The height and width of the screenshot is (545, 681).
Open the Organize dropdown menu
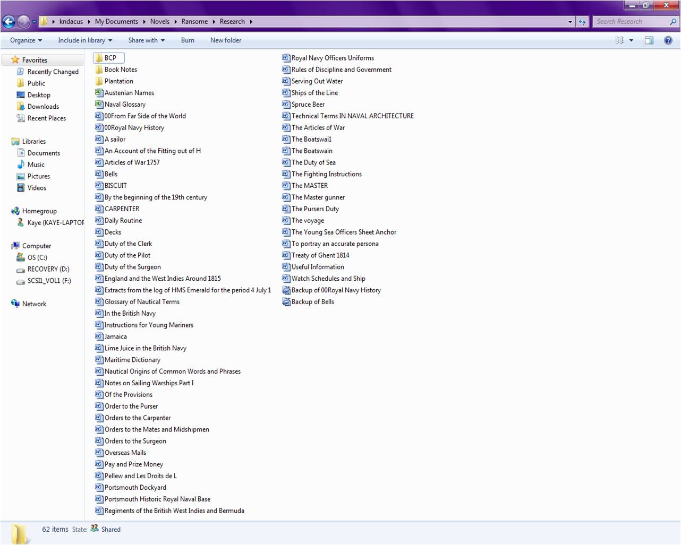click(x=25, y=40)
